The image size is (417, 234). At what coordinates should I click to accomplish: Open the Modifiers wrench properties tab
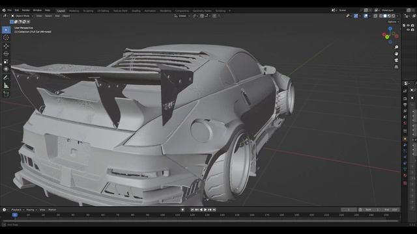click(405, 145)
